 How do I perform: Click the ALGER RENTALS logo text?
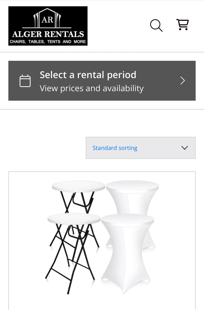click(48, 34)
